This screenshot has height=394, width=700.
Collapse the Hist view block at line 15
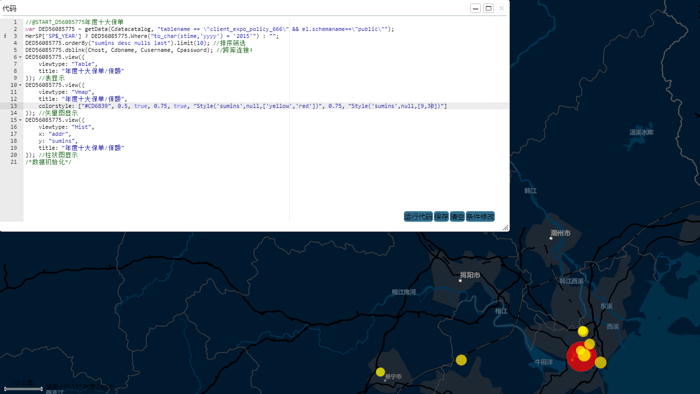20,120
